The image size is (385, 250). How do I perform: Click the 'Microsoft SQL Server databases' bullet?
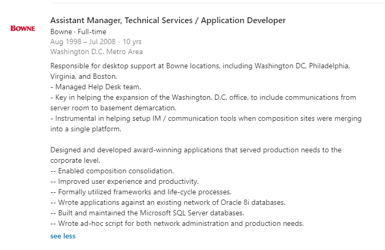pyautogui.click(x=147, y=213)
